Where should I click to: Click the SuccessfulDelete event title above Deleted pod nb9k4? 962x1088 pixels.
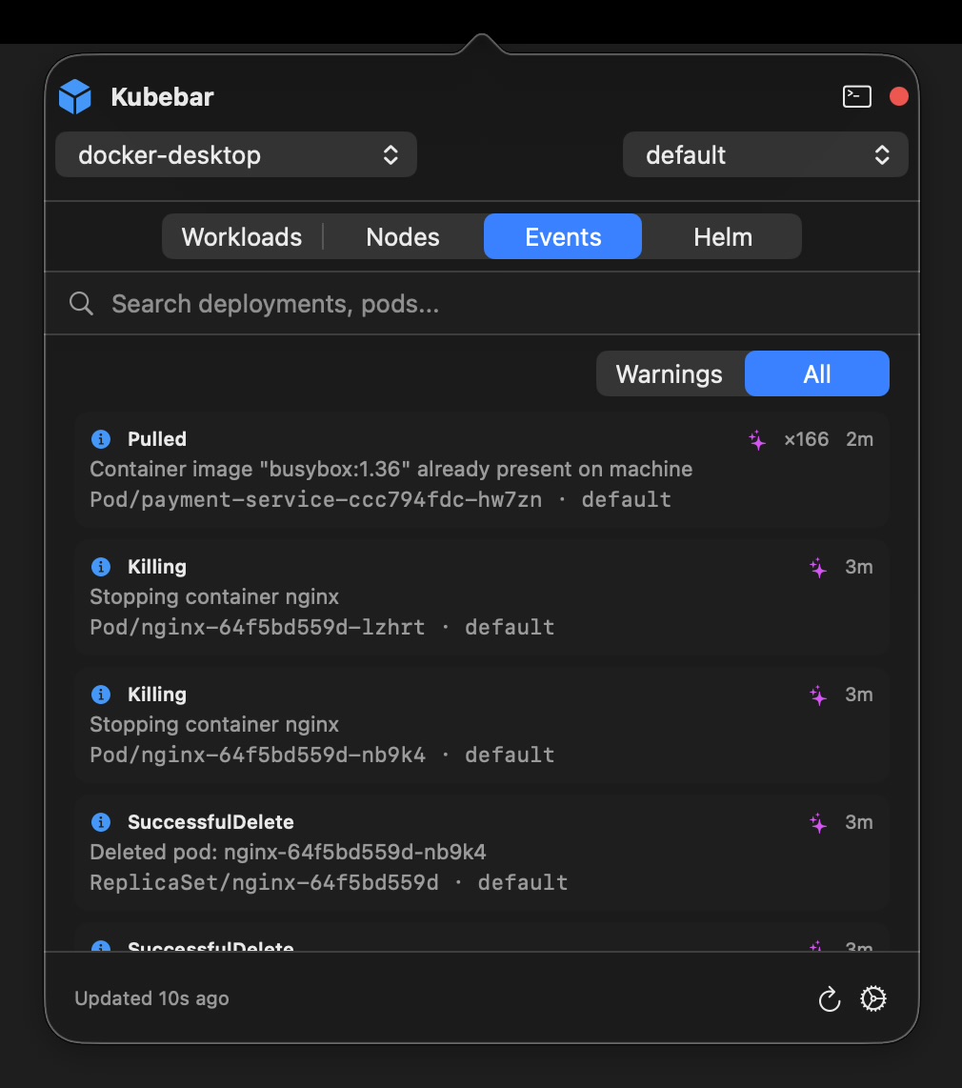coord(210,822)
